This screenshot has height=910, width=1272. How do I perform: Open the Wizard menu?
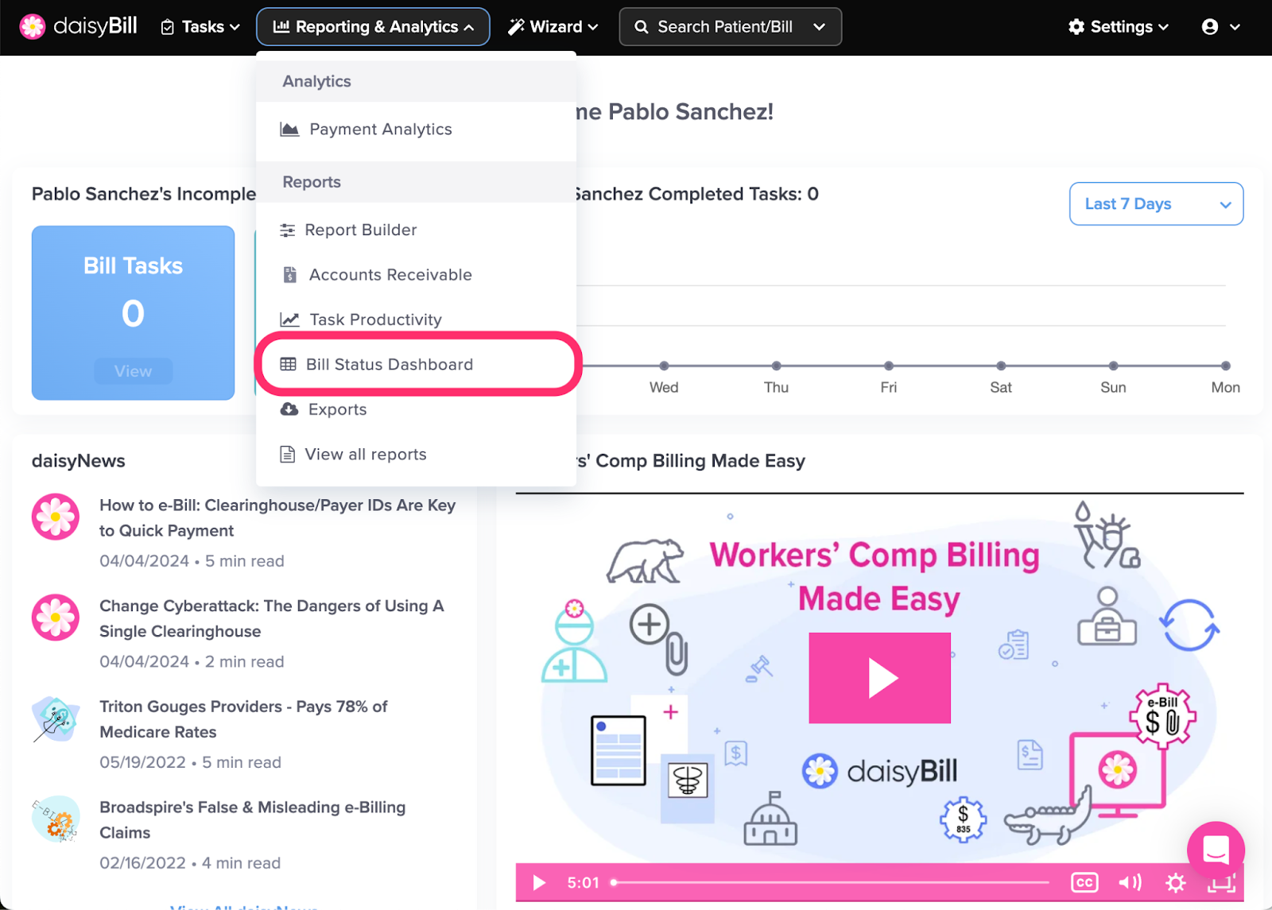(553, 26)
